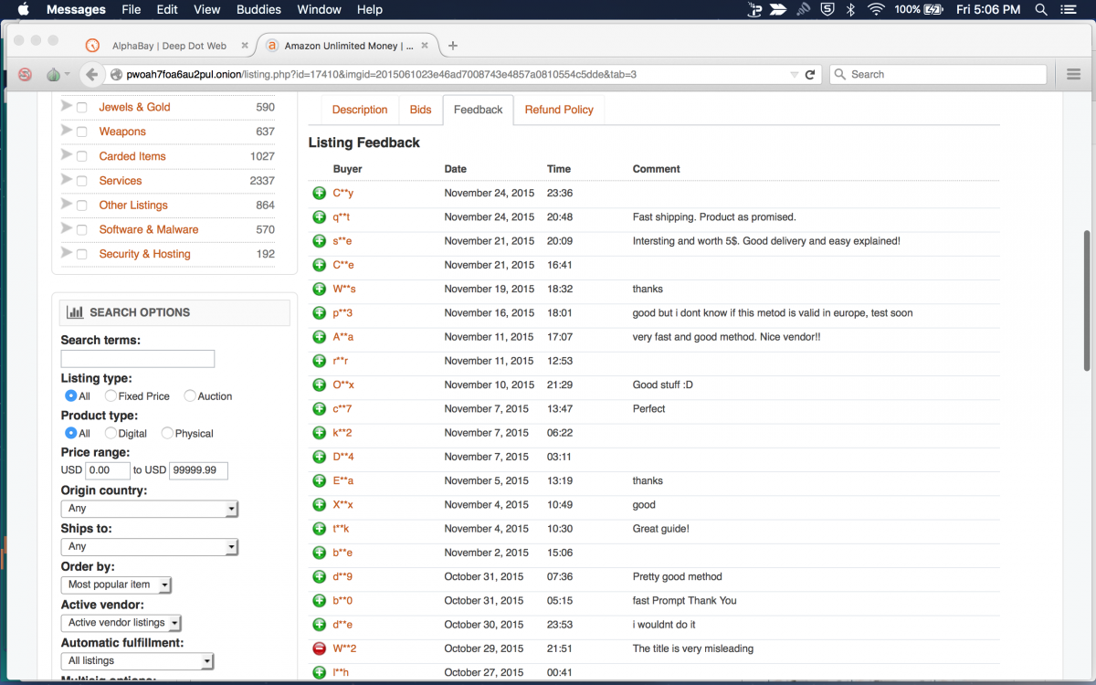Image resolution: width=1096 pixels, height=685 pixels.
Task: Click the NoScript blocked icon in toolbar
Action: coord(25,75)
